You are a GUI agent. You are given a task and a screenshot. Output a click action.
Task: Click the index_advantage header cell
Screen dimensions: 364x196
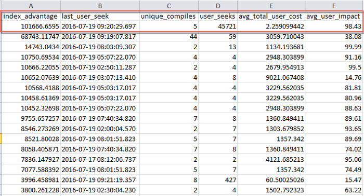pos(31,16)
